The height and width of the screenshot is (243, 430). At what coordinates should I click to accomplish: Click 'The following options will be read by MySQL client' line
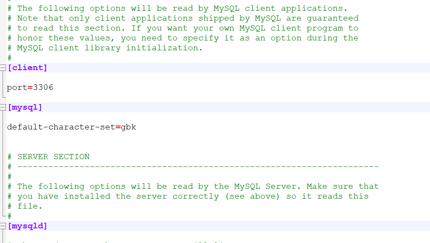pos(178,9)
